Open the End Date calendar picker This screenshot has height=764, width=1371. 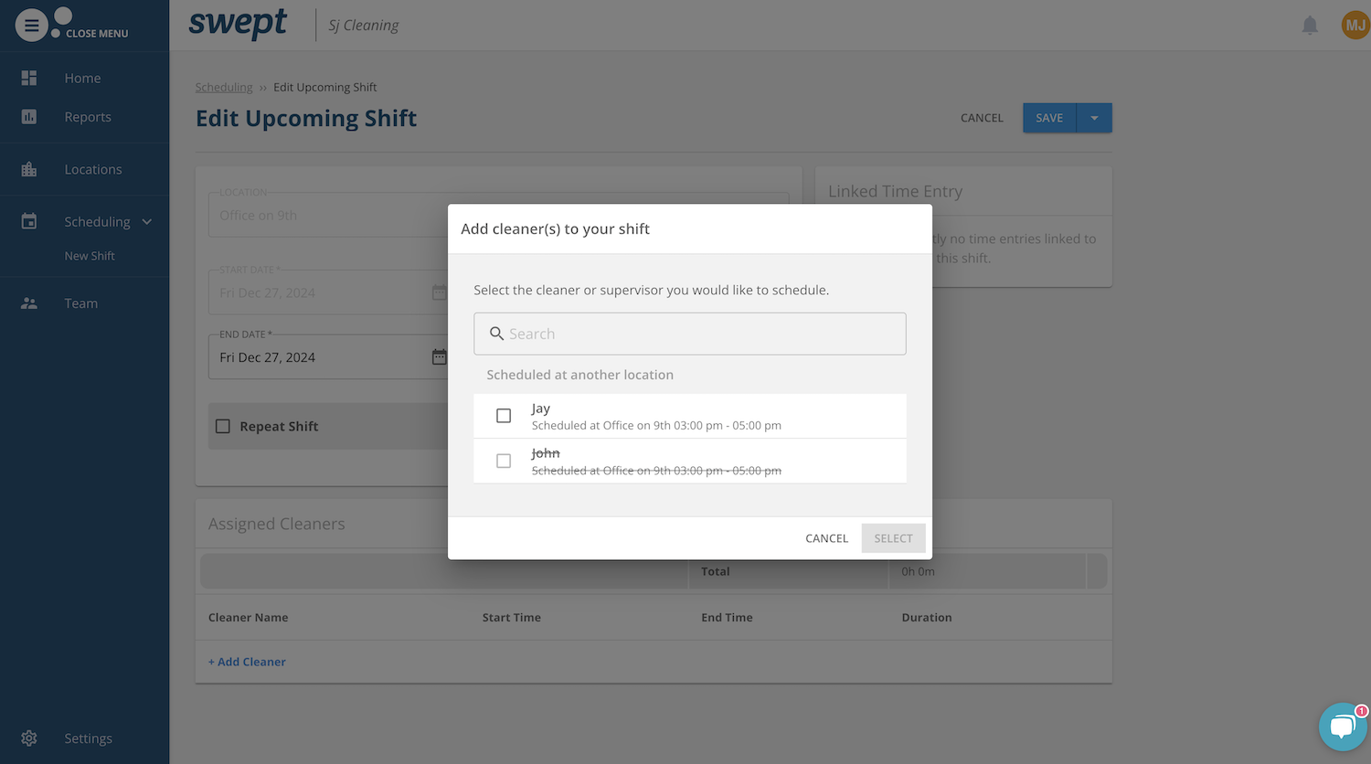coord(439,357)
